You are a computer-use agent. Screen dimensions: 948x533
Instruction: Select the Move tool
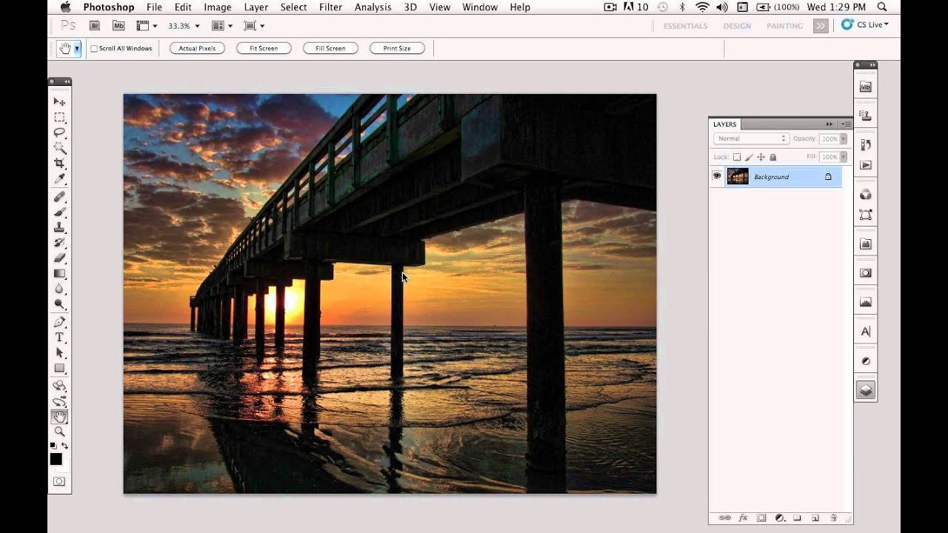pos(59,102)
